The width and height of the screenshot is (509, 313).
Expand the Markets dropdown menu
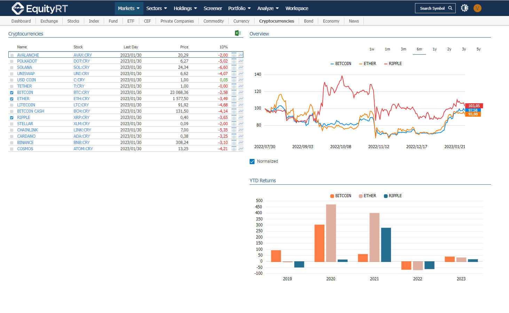129,8
